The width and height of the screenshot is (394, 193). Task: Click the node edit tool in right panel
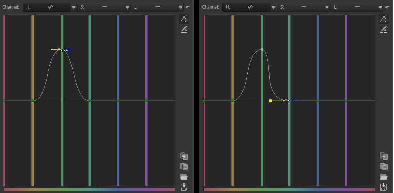pyautogui.click(x=384, y=19)
